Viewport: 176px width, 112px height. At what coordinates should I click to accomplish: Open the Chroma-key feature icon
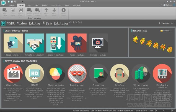click(x=98, y=73)
